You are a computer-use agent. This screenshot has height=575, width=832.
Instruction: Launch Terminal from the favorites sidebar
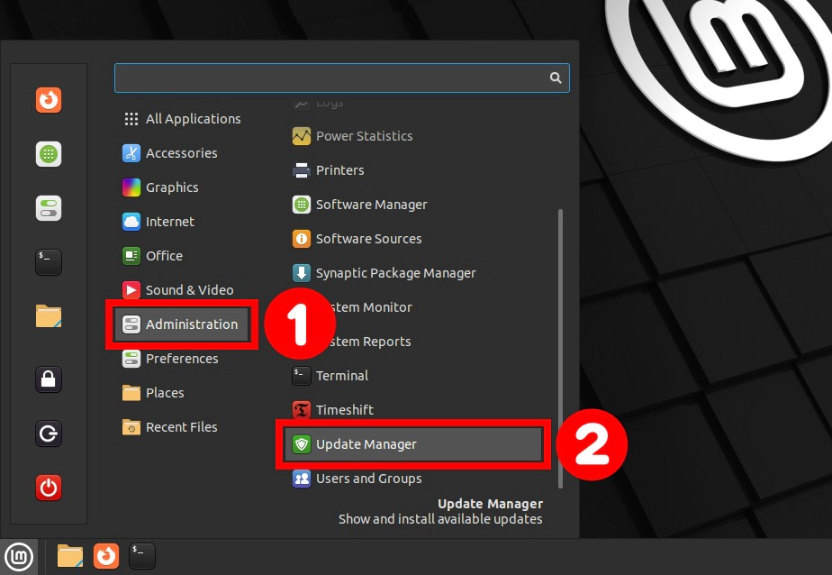(49, 262)
